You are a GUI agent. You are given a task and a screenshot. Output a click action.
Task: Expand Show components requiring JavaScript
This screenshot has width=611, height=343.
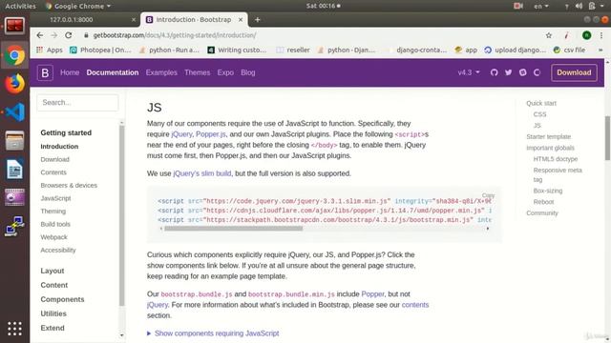[x=213, y=333]
